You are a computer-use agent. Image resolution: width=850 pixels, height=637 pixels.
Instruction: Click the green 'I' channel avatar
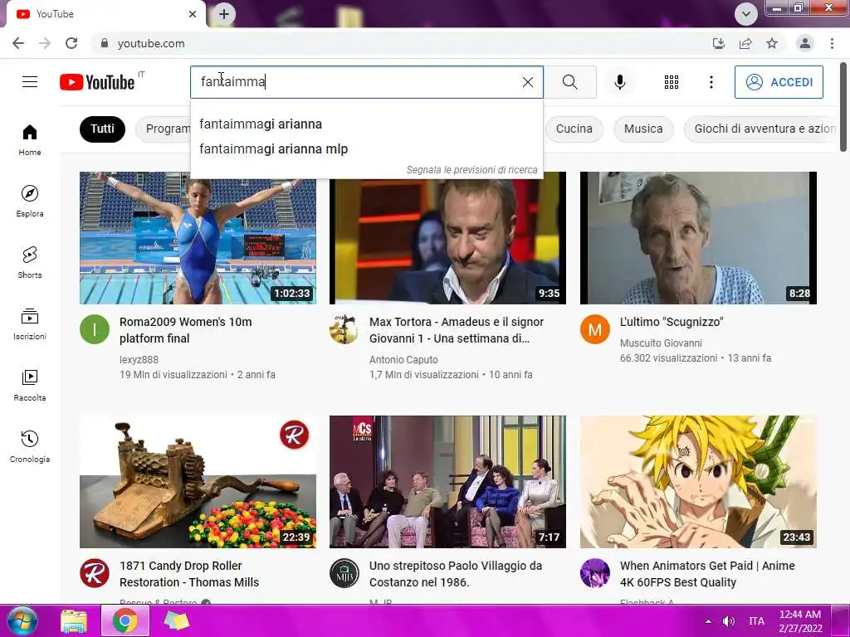click(x=95, y=329)
